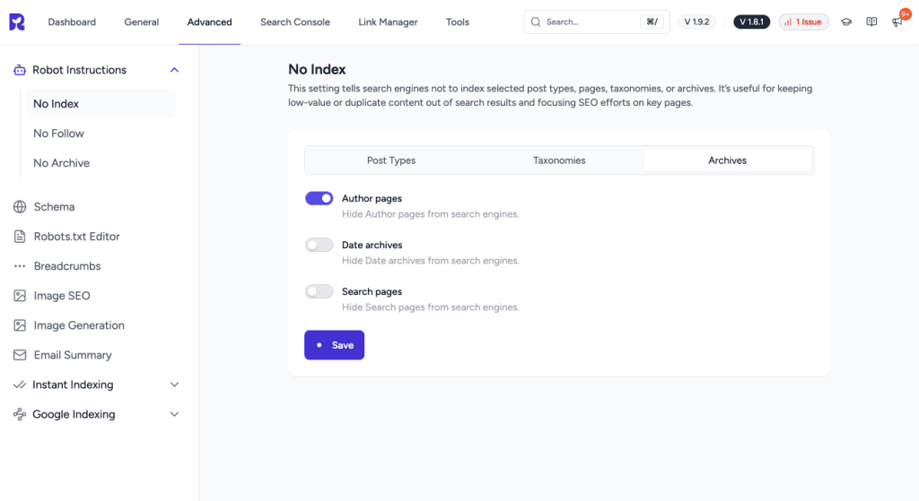The width and height of the screenshot is (919, 501).
Task: Open the graduation cap tutorials icon
Action: 846,22
